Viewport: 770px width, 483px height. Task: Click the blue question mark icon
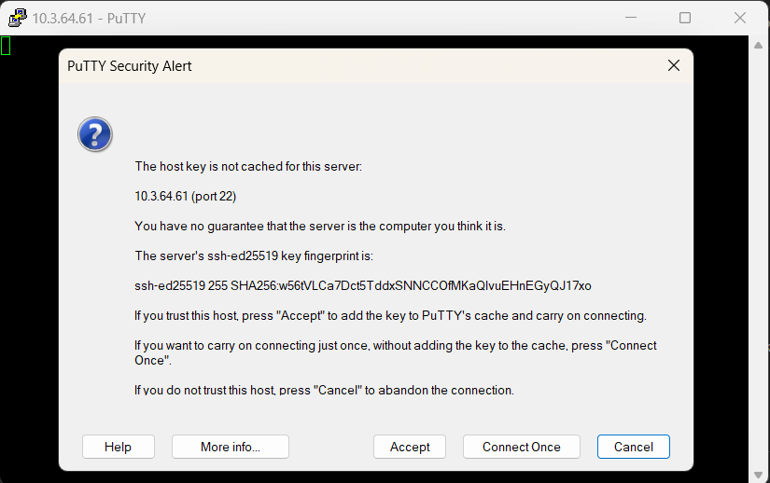(95, 134)
